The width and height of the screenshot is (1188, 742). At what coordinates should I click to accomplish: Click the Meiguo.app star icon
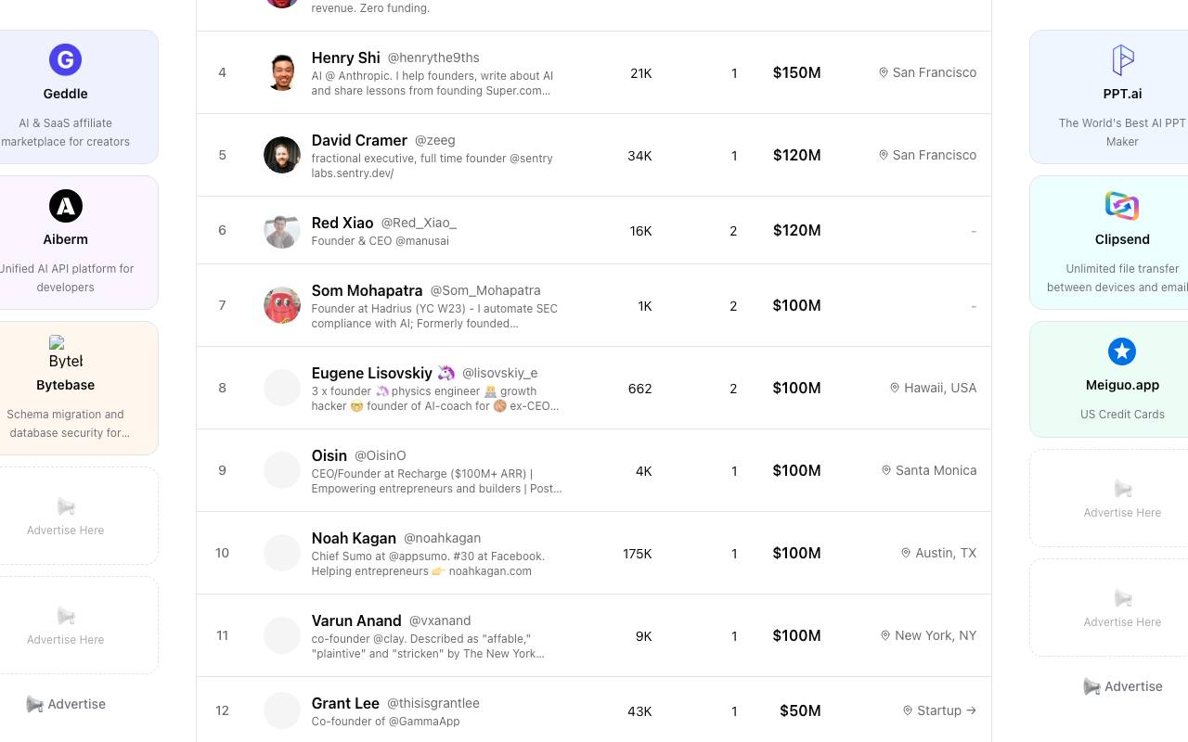[1122, 352]
